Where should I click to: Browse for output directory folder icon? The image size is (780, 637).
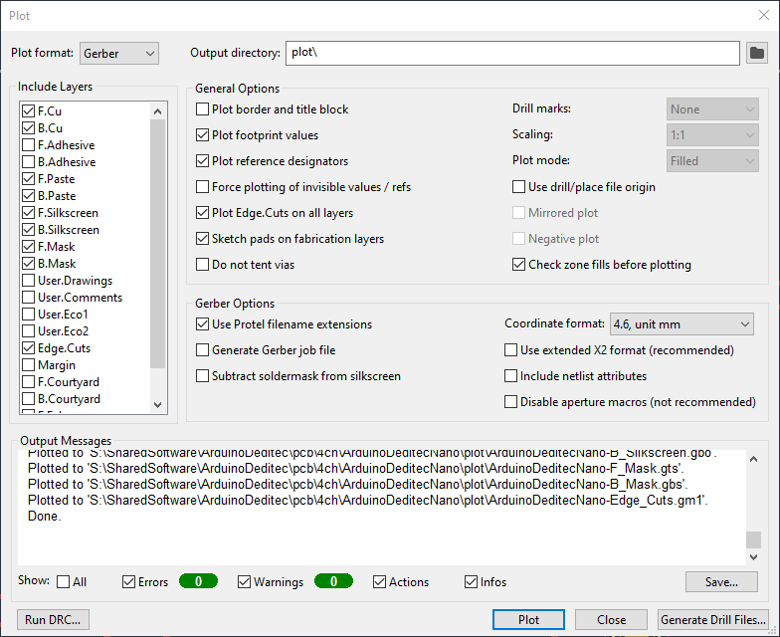[757, 53]
